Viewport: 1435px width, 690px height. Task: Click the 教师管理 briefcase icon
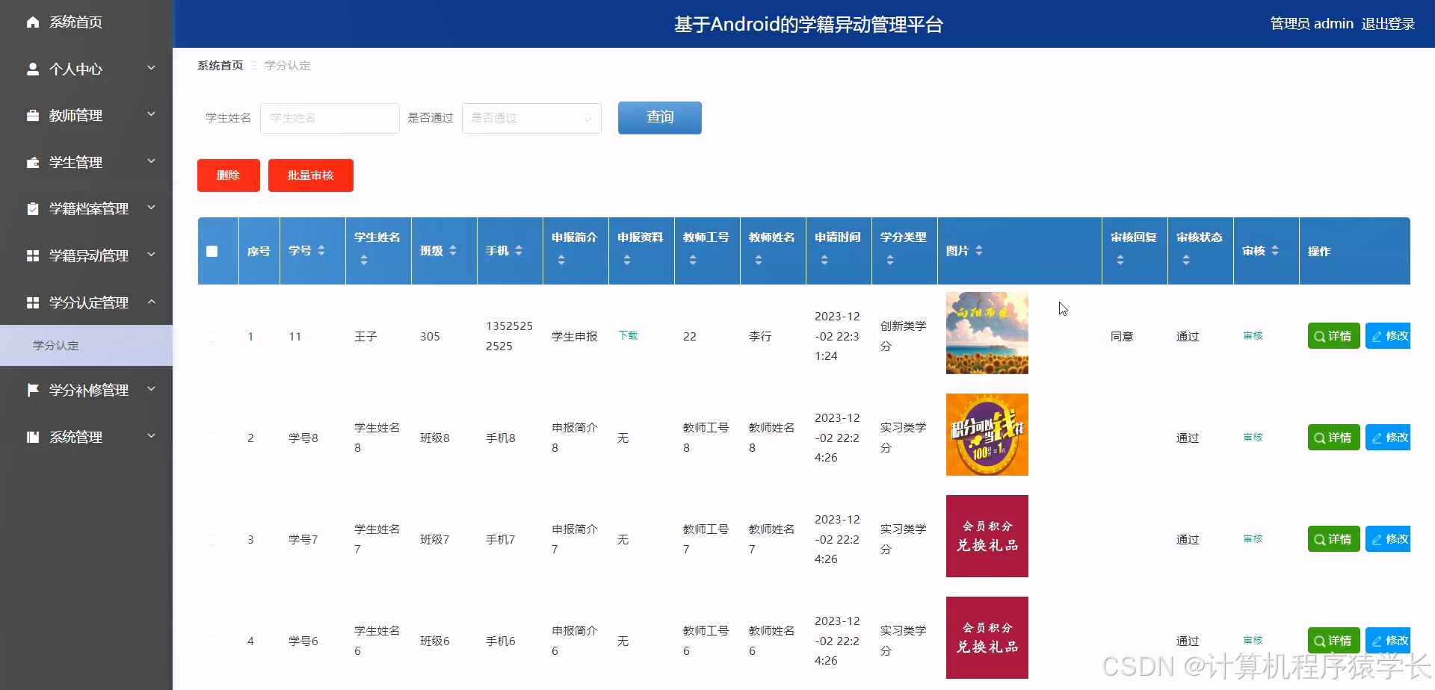(31, 115)
